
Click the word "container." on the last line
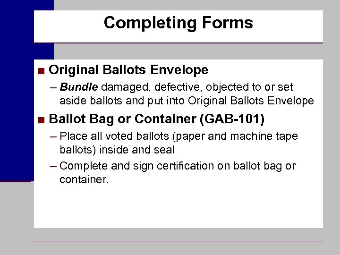click(84, 179)
